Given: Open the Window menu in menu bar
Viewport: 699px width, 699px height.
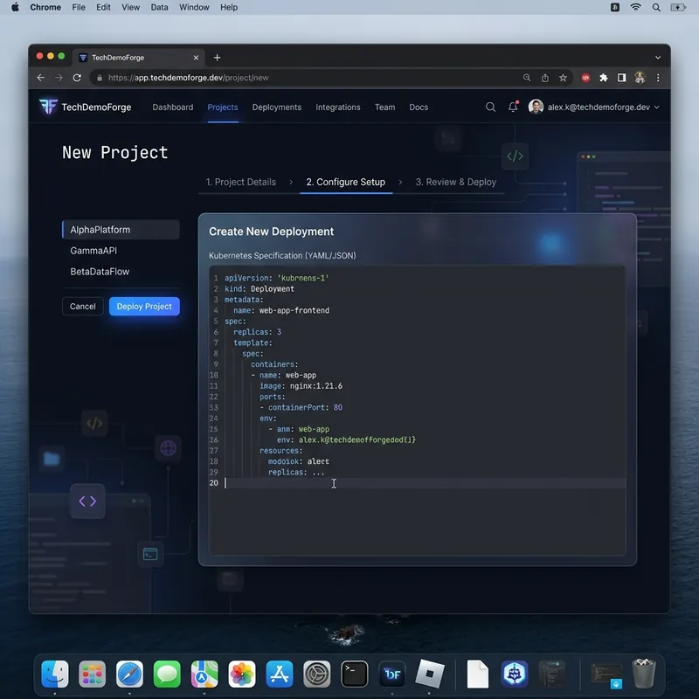Looking at the screenshot, I should [194, 7].
